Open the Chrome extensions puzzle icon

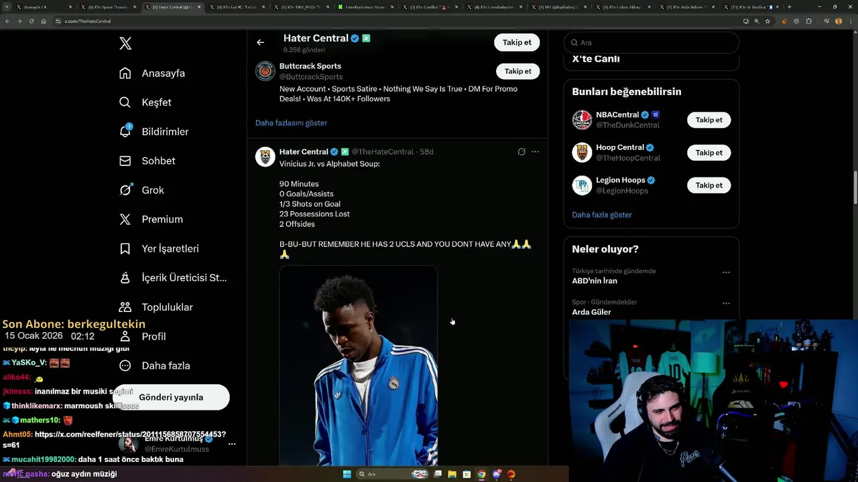click(x=809, y=21)
